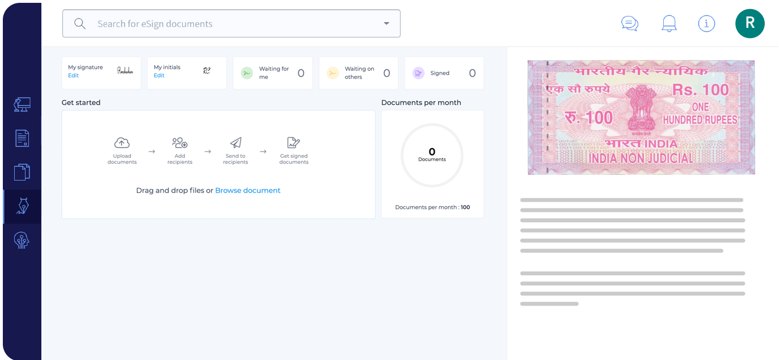Click the Add recipients icon
Screen dimensions: 779x360
click(180, 143)
